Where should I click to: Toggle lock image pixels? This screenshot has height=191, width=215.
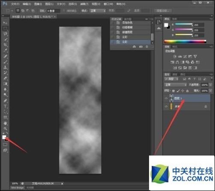click(178, 91)
